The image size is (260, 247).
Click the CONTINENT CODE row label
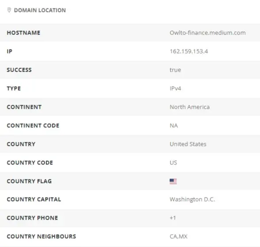(33, 125)
